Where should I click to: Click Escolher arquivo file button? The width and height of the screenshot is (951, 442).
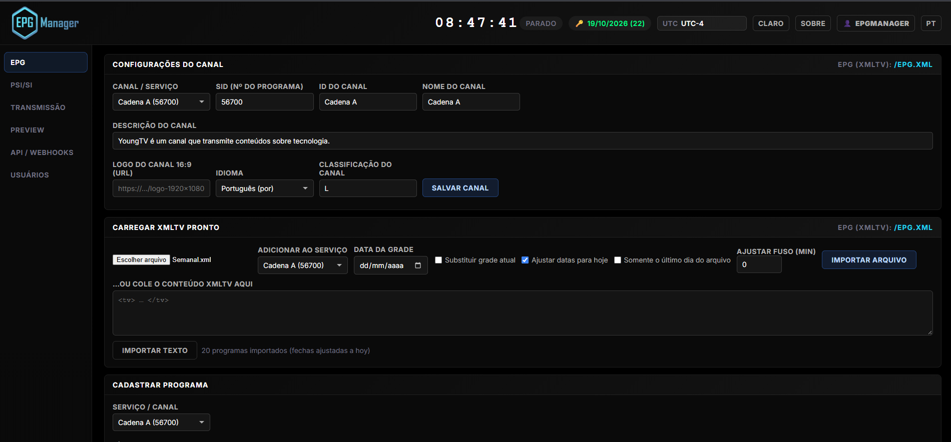click(141, 260)
